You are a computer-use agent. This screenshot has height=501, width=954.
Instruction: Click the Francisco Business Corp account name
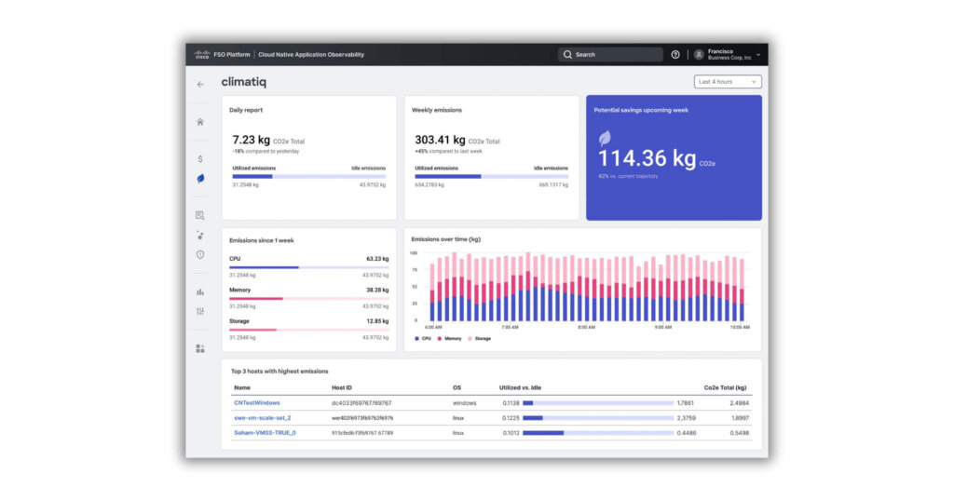point(729,55)
